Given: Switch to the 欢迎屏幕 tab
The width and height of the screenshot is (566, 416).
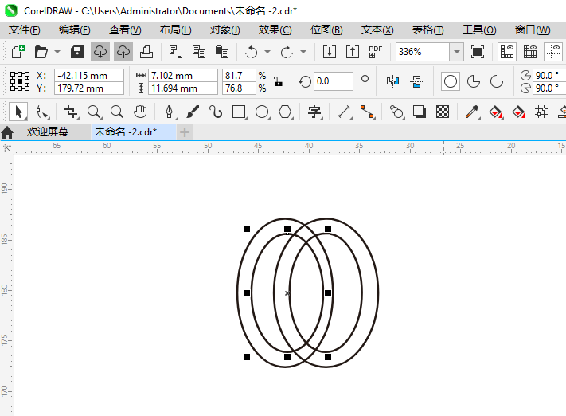Looking at the screenshot, I should 47,132.
